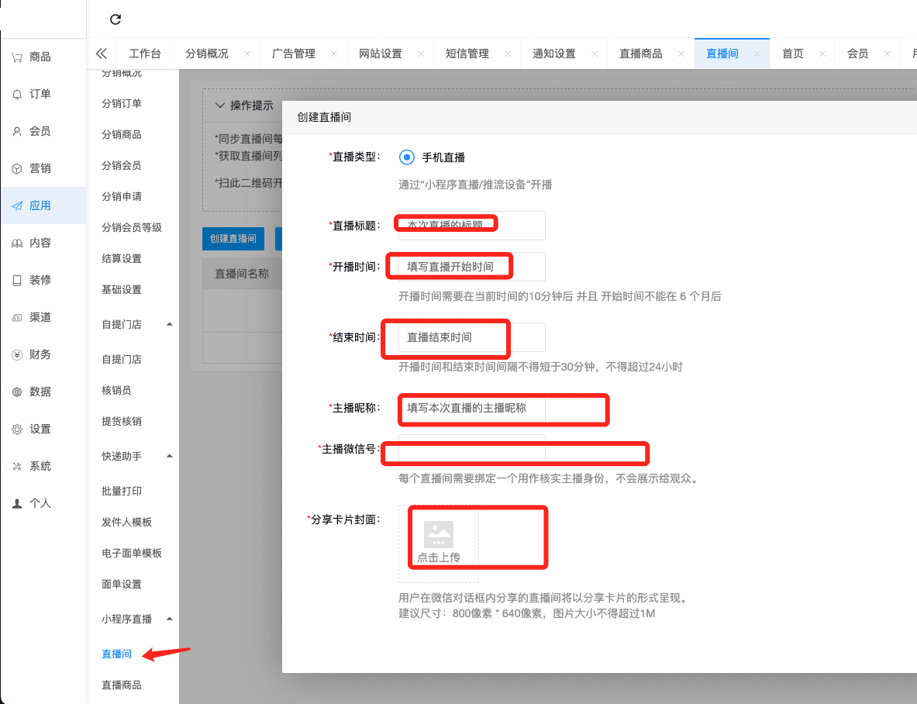Collapse sidebar with double-chevron icon
The width and height of the screenshot is (917, 704).
point(101,53)
